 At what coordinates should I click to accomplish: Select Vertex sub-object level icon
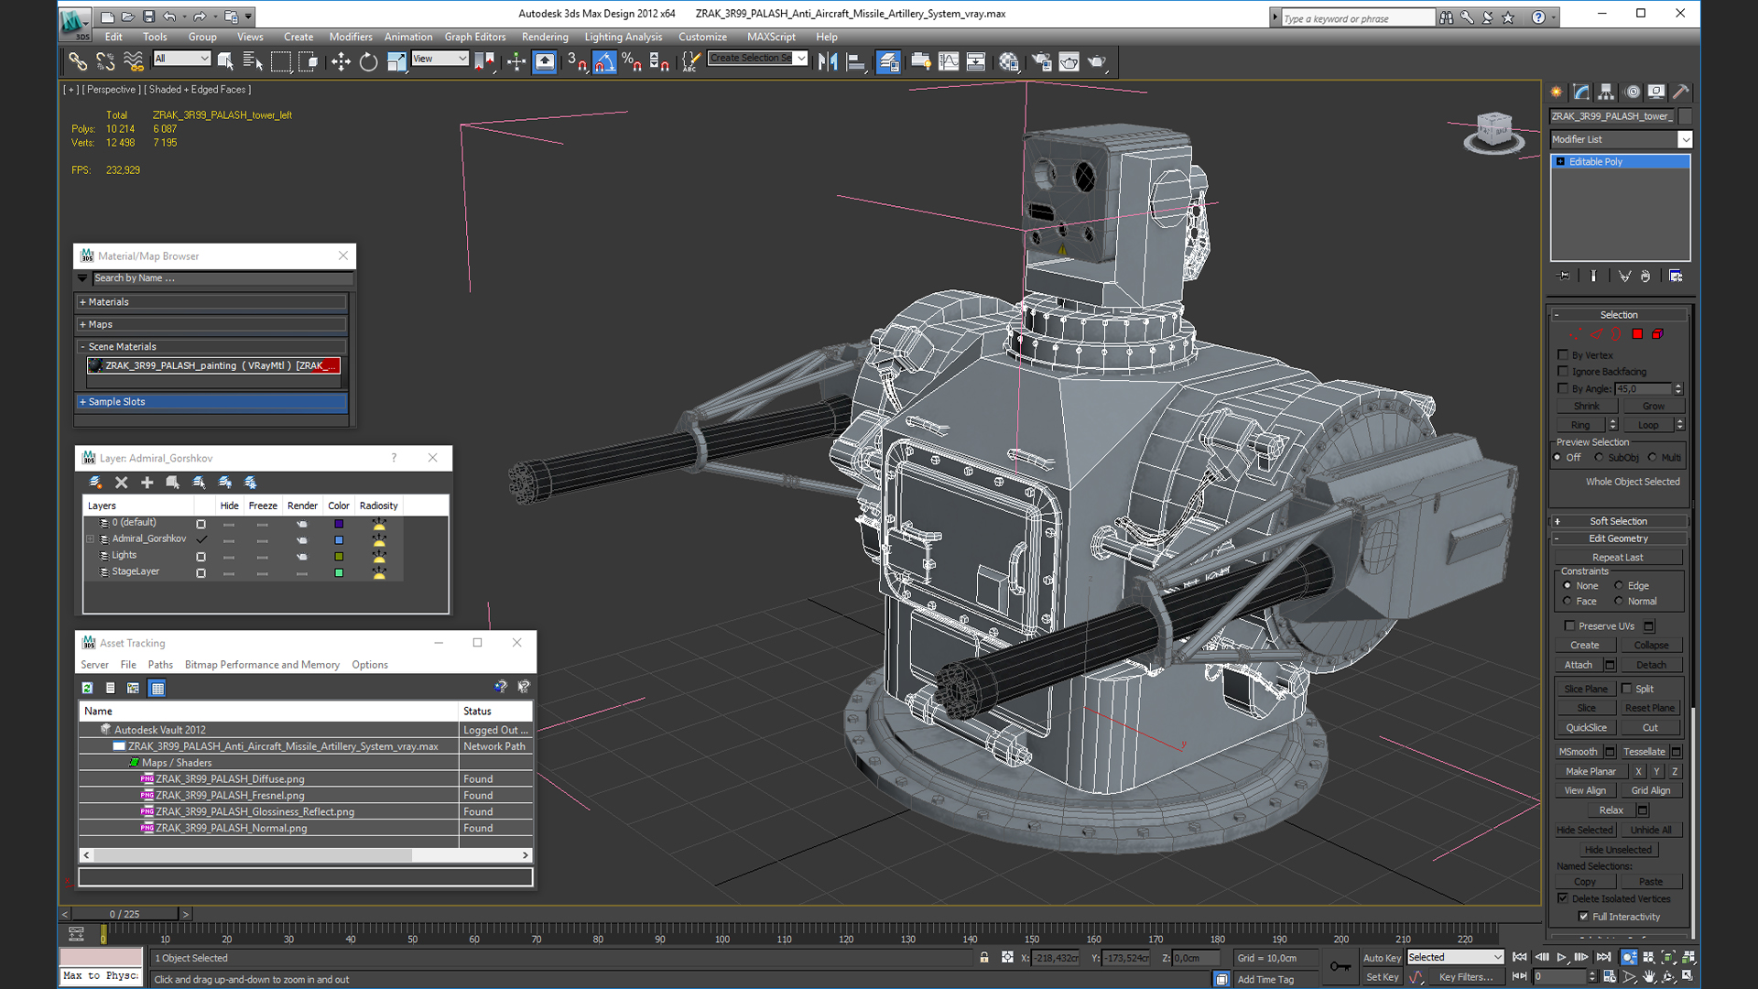coord(1575,334)
